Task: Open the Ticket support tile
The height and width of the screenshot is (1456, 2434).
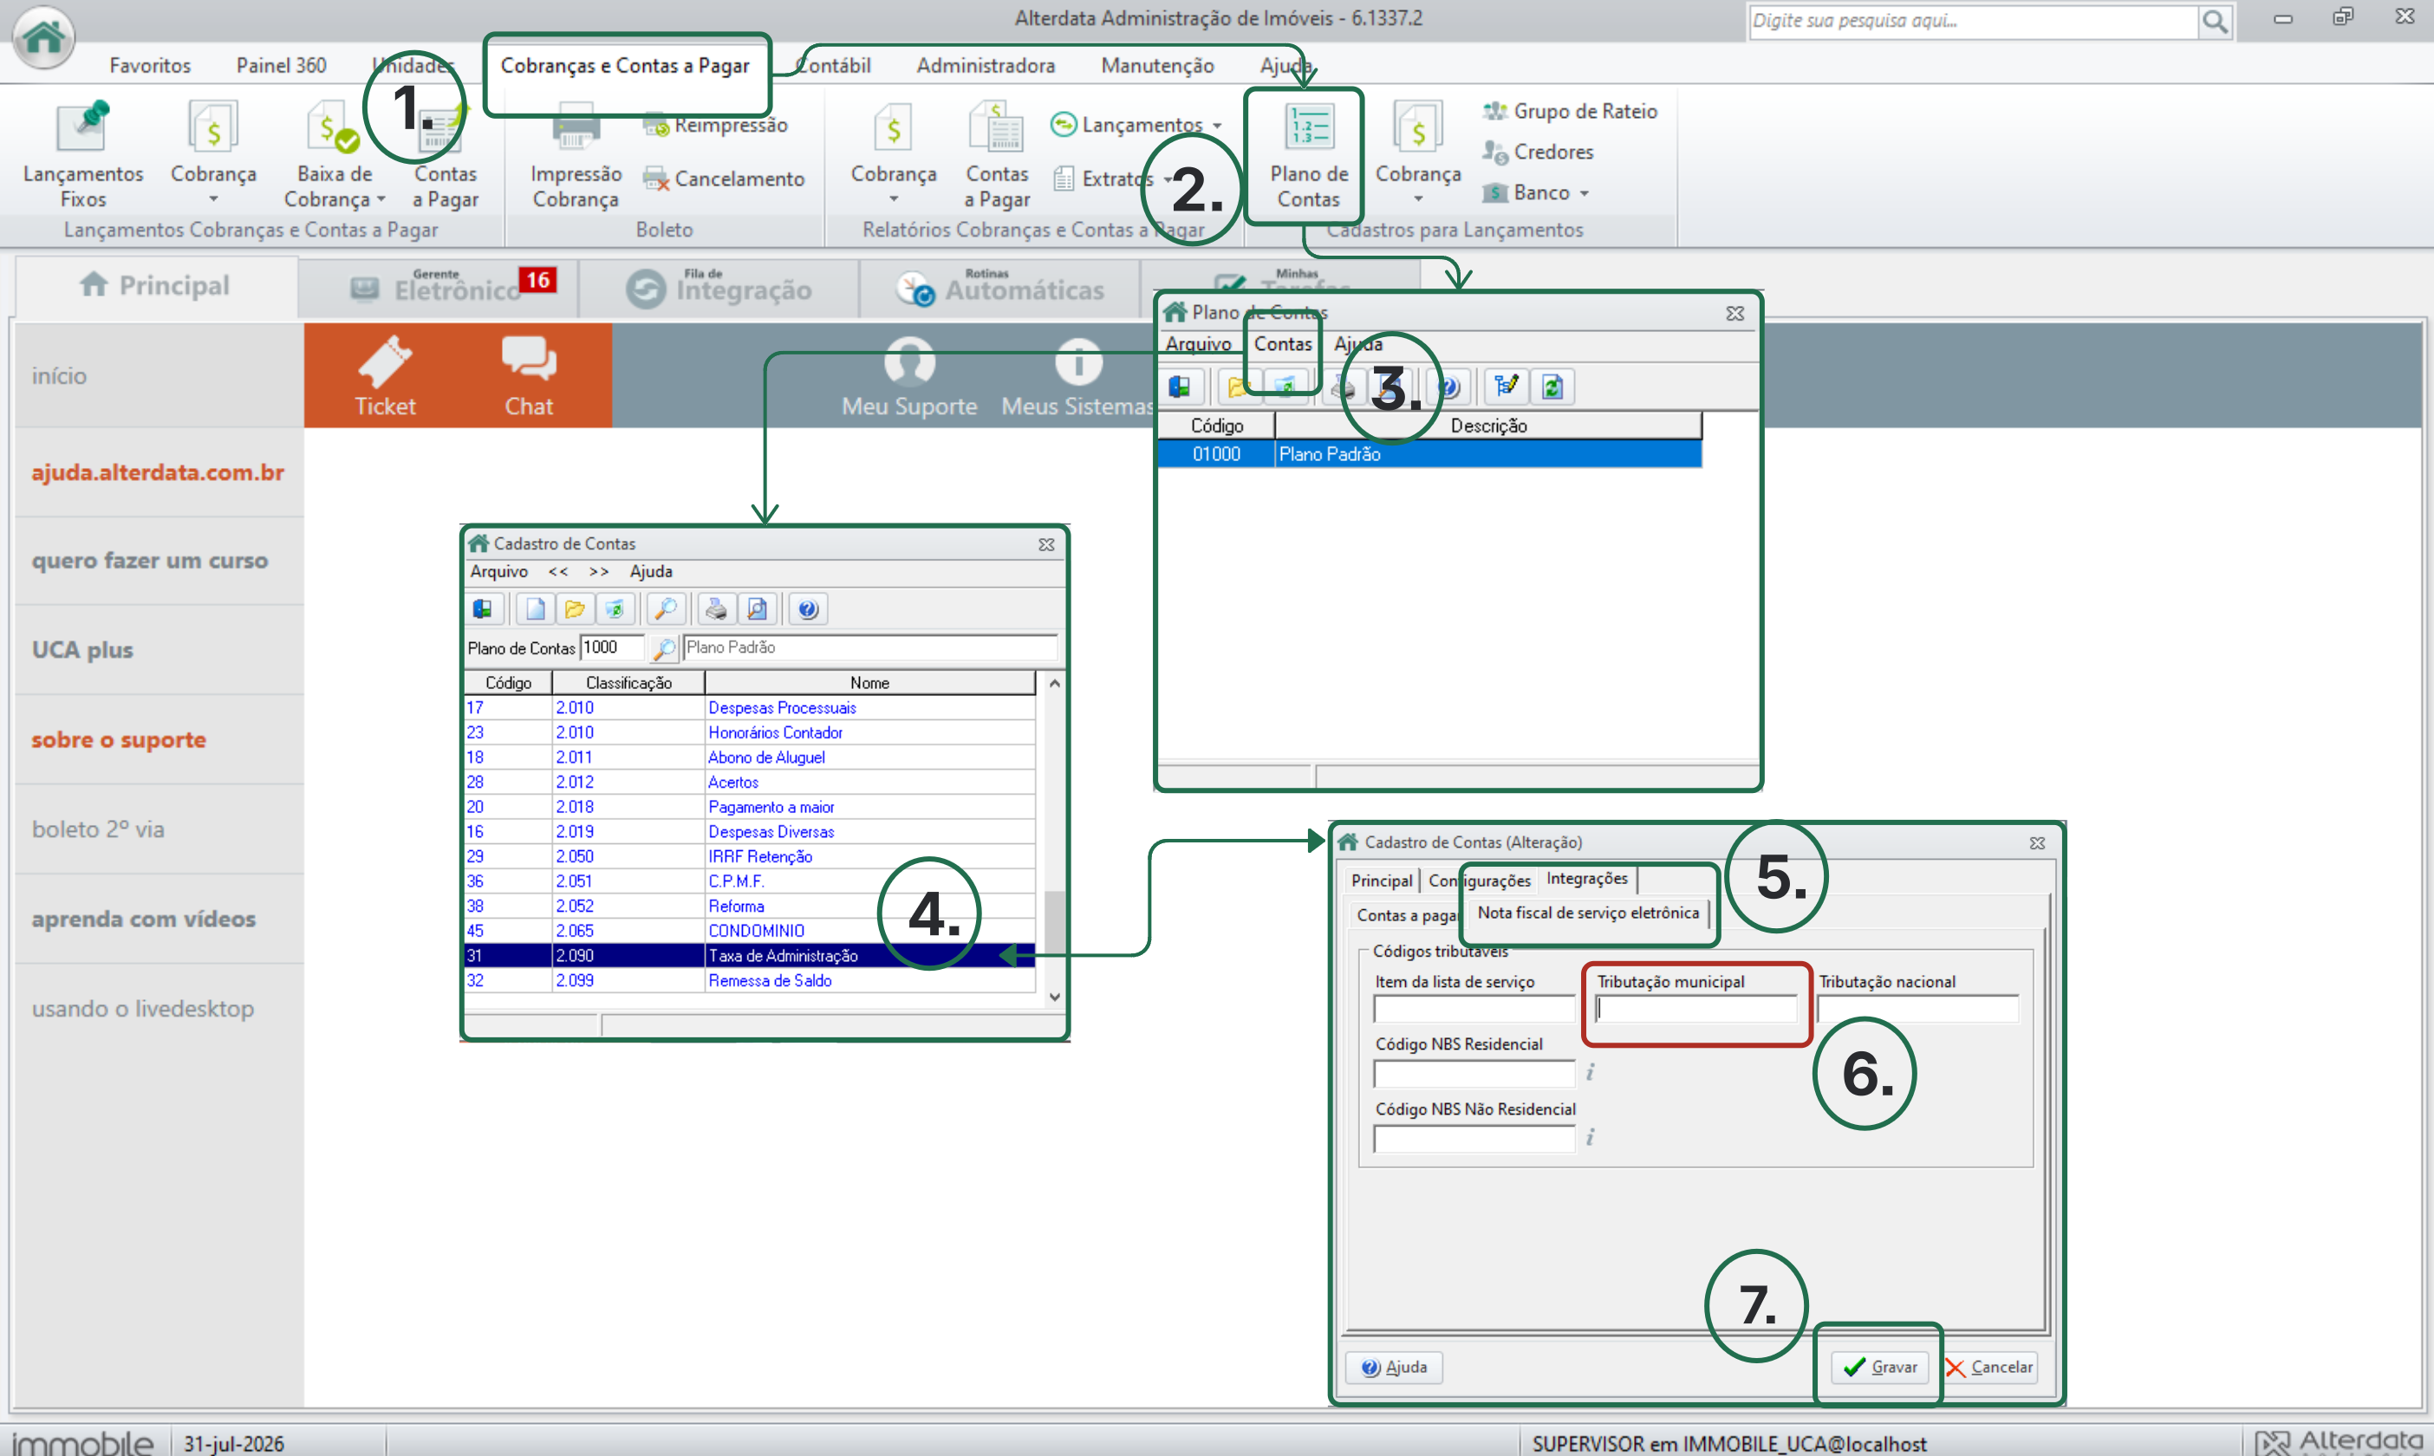Action: tap(385, 377)
